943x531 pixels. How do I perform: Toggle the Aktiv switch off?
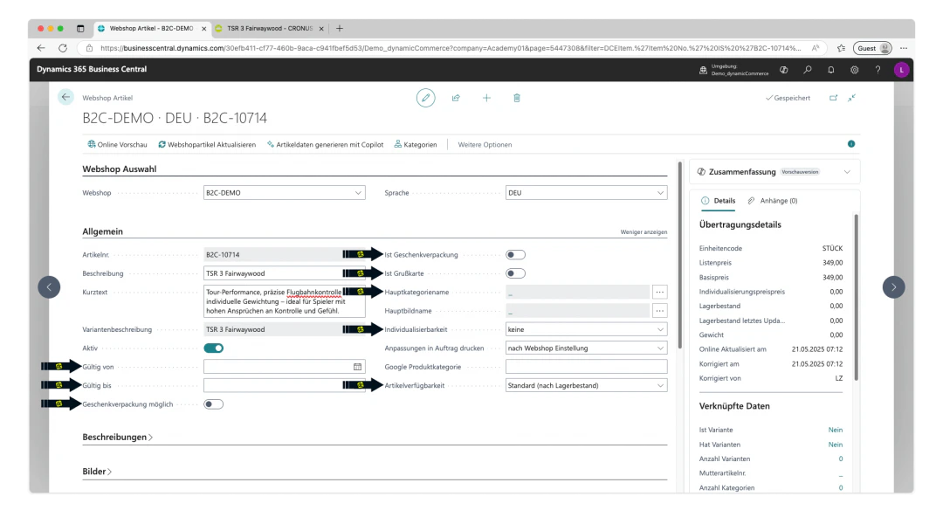pos(214,348)
